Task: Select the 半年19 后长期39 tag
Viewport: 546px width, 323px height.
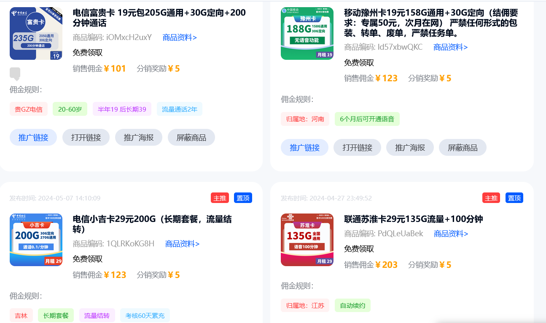Action: point(122,109)
